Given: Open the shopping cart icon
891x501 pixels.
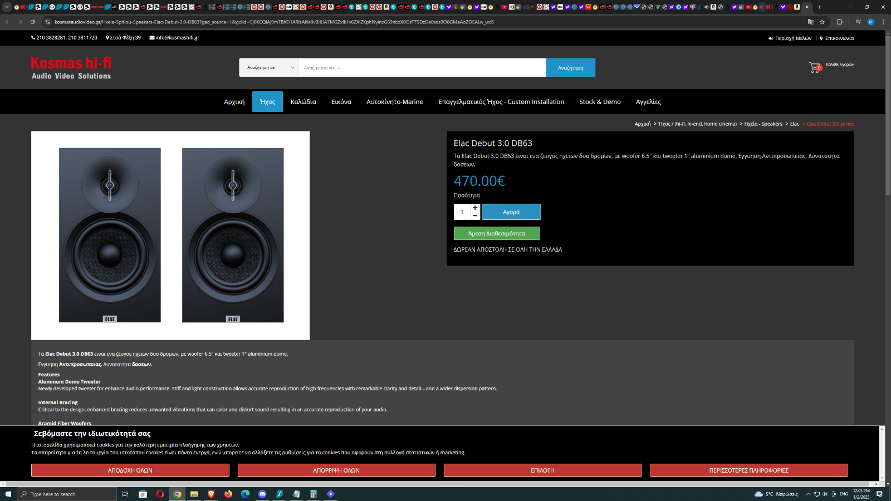Looking at the screenshot, I should 815,67.
